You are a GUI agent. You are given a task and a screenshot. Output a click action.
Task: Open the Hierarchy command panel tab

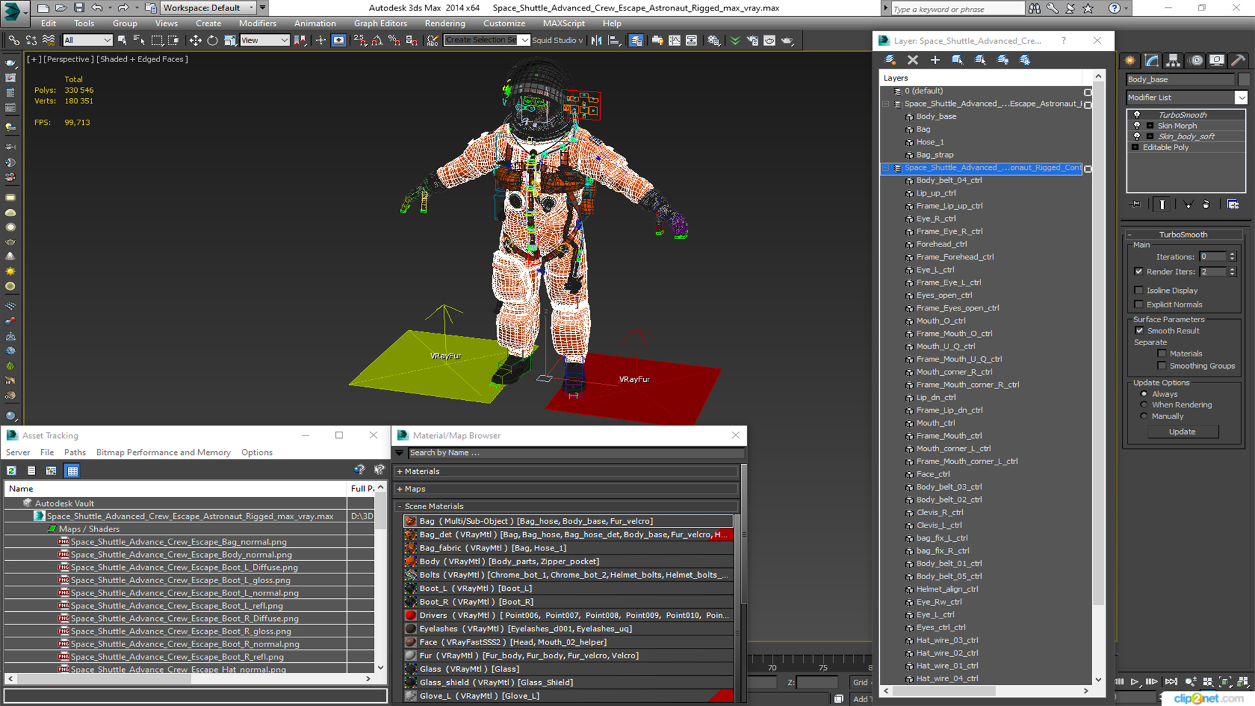click(1173, 60)
